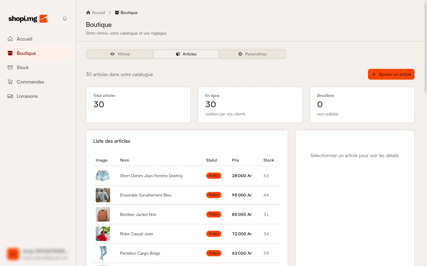427x266 pixels.
Task: Click the shopi.mg logo
Action: coord(28,19)
